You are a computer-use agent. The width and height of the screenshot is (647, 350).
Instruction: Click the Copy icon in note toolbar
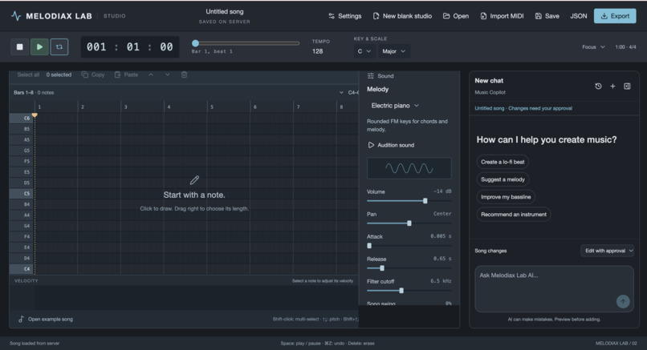(85, 74)
